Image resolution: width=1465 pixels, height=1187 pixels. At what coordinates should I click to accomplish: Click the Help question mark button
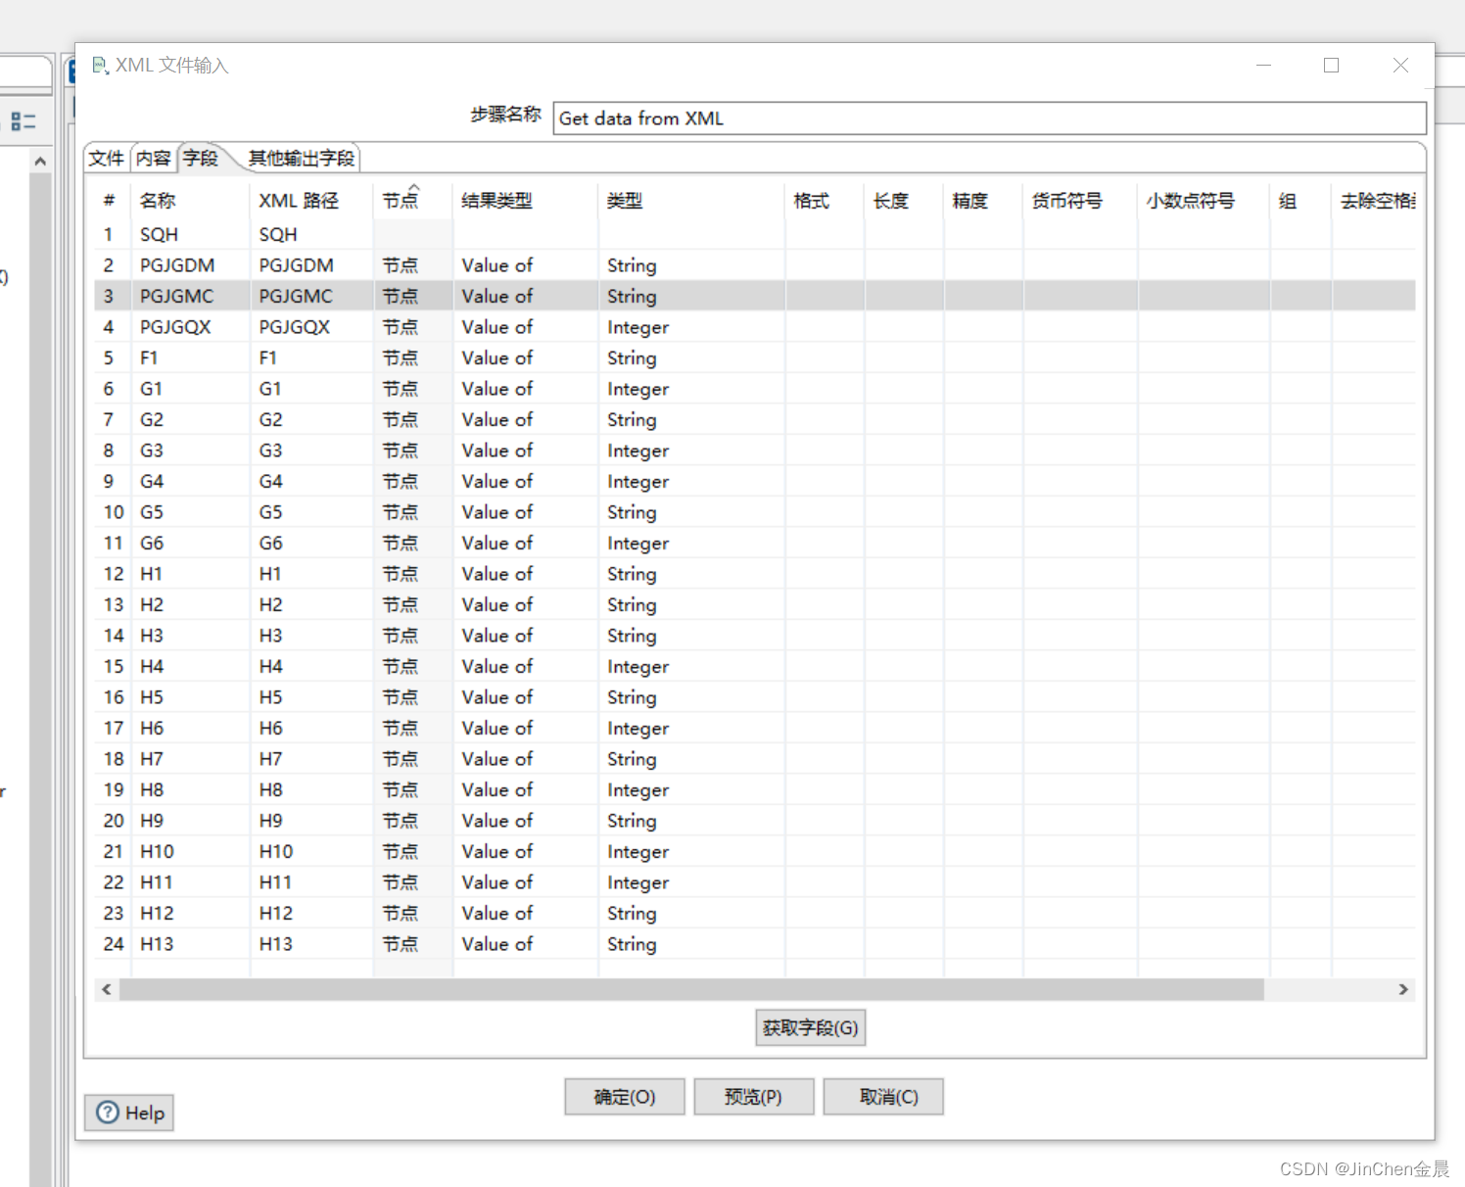pyautogui.click(x=129, y=1113)
